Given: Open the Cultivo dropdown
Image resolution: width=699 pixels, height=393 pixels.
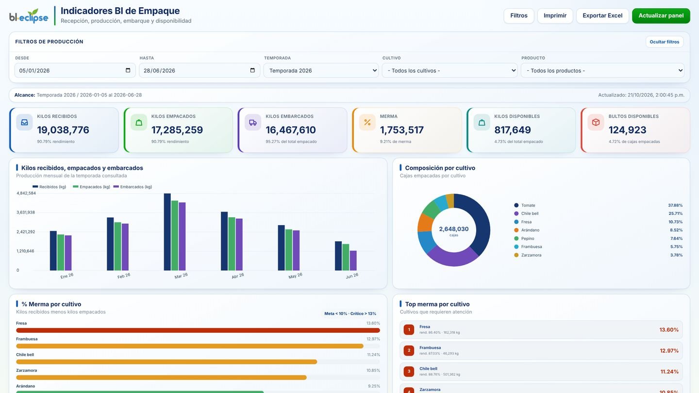Looking at the screenshot, I should point(450,70).
